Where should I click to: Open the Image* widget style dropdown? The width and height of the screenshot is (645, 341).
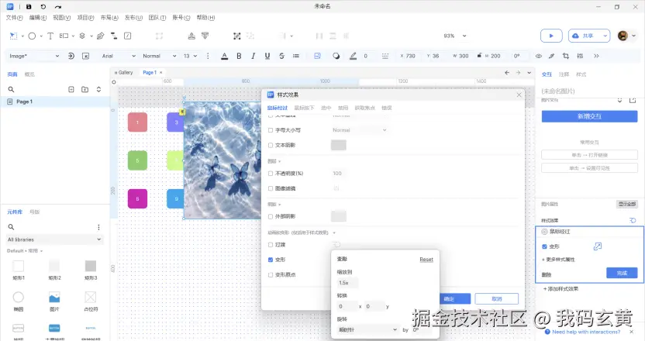click(34, 56)
